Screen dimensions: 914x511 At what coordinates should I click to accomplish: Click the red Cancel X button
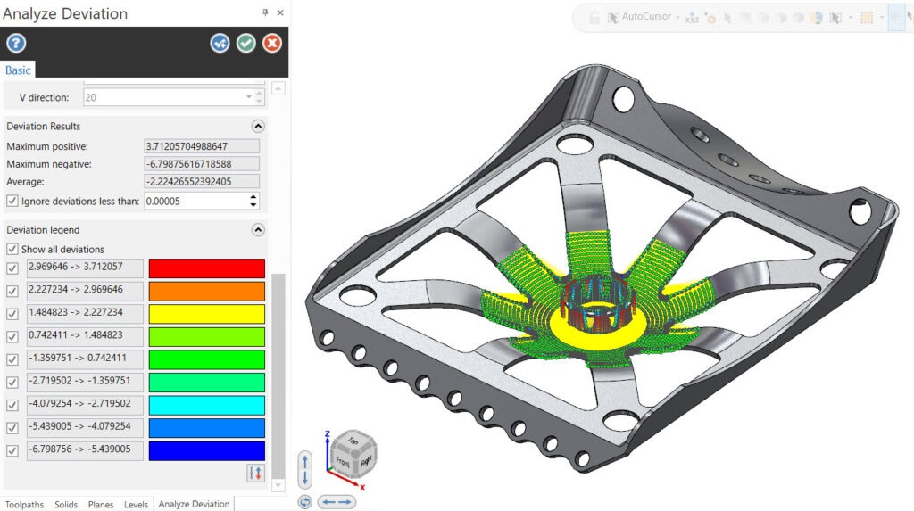(272, 43)
